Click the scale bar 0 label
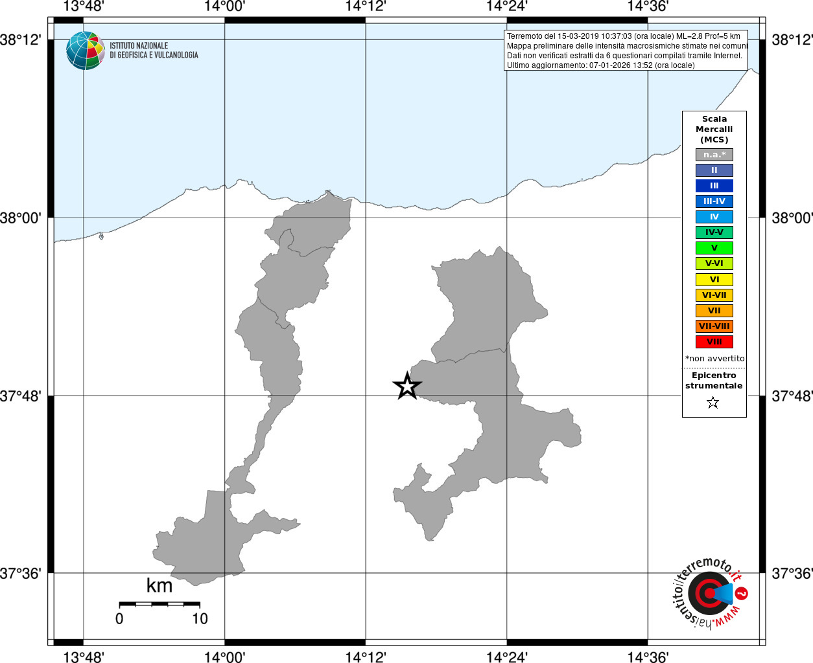This screenshot has height=663, width=813. (119, 619)
